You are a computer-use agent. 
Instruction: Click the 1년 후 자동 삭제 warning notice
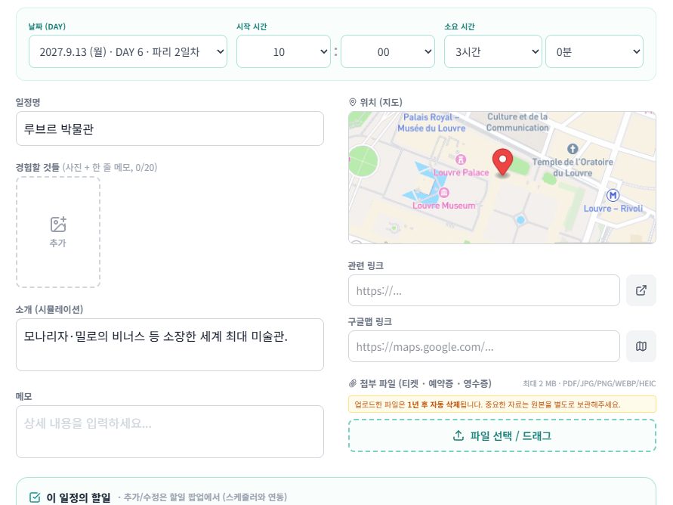click(502, 404)
